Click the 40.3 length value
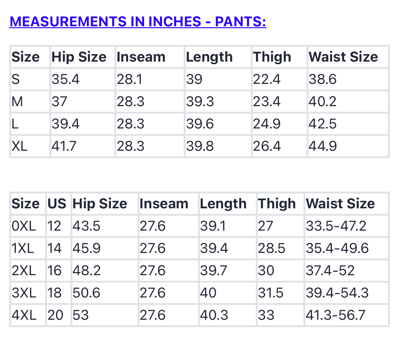The width and height of the screenshot is (399, 347). 214,315
